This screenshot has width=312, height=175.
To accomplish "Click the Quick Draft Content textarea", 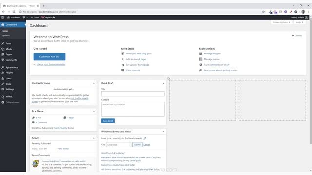I will [x=133, y=109].
